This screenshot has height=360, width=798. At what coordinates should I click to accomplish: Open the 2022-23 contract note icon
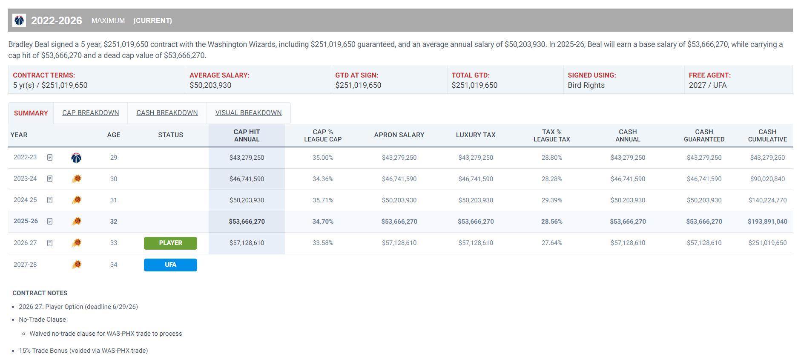coord(50,158)
